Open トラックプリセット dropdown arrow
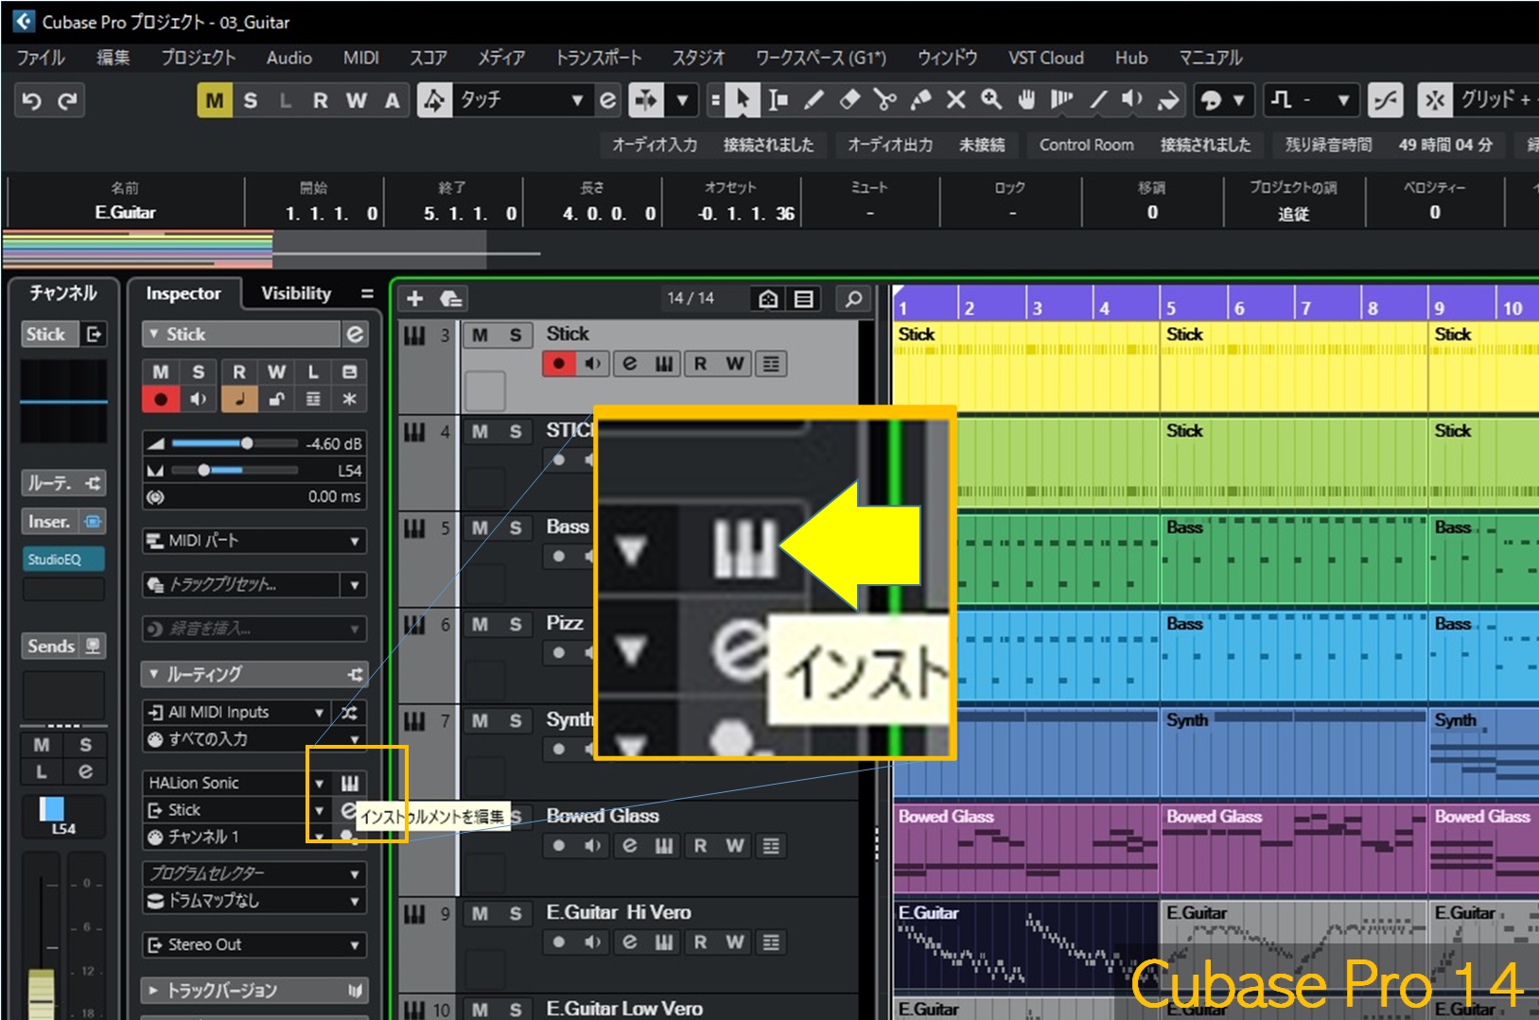 (x=355, y=585)
